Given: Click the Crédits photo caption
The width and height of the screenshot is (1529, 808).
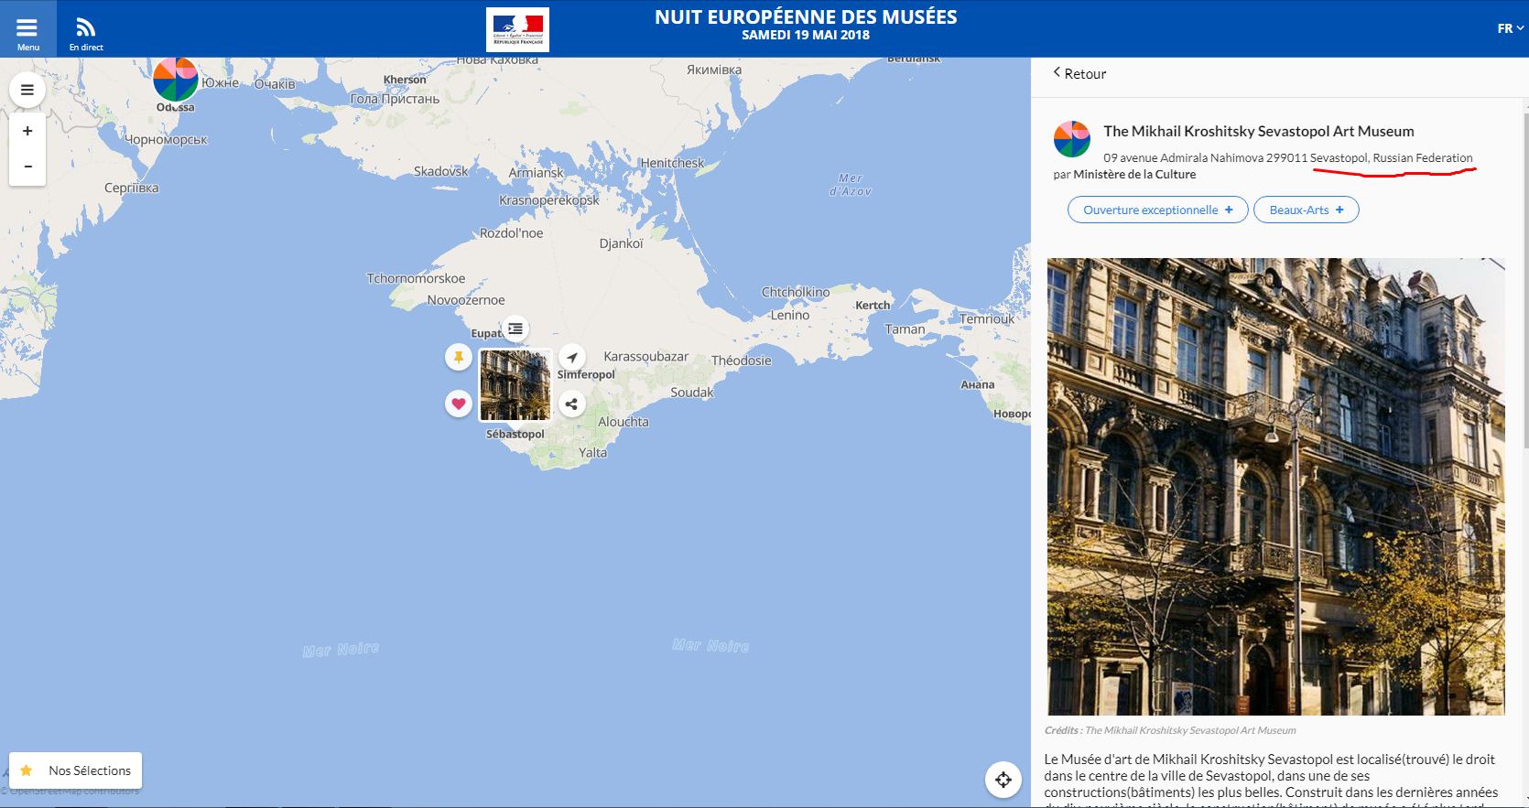Looking at the screenshot, I should coord(1170,730).
